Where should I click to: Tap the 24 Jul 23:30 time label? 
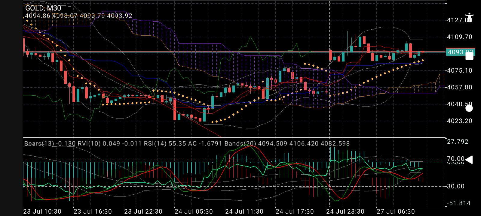[345, 211]
